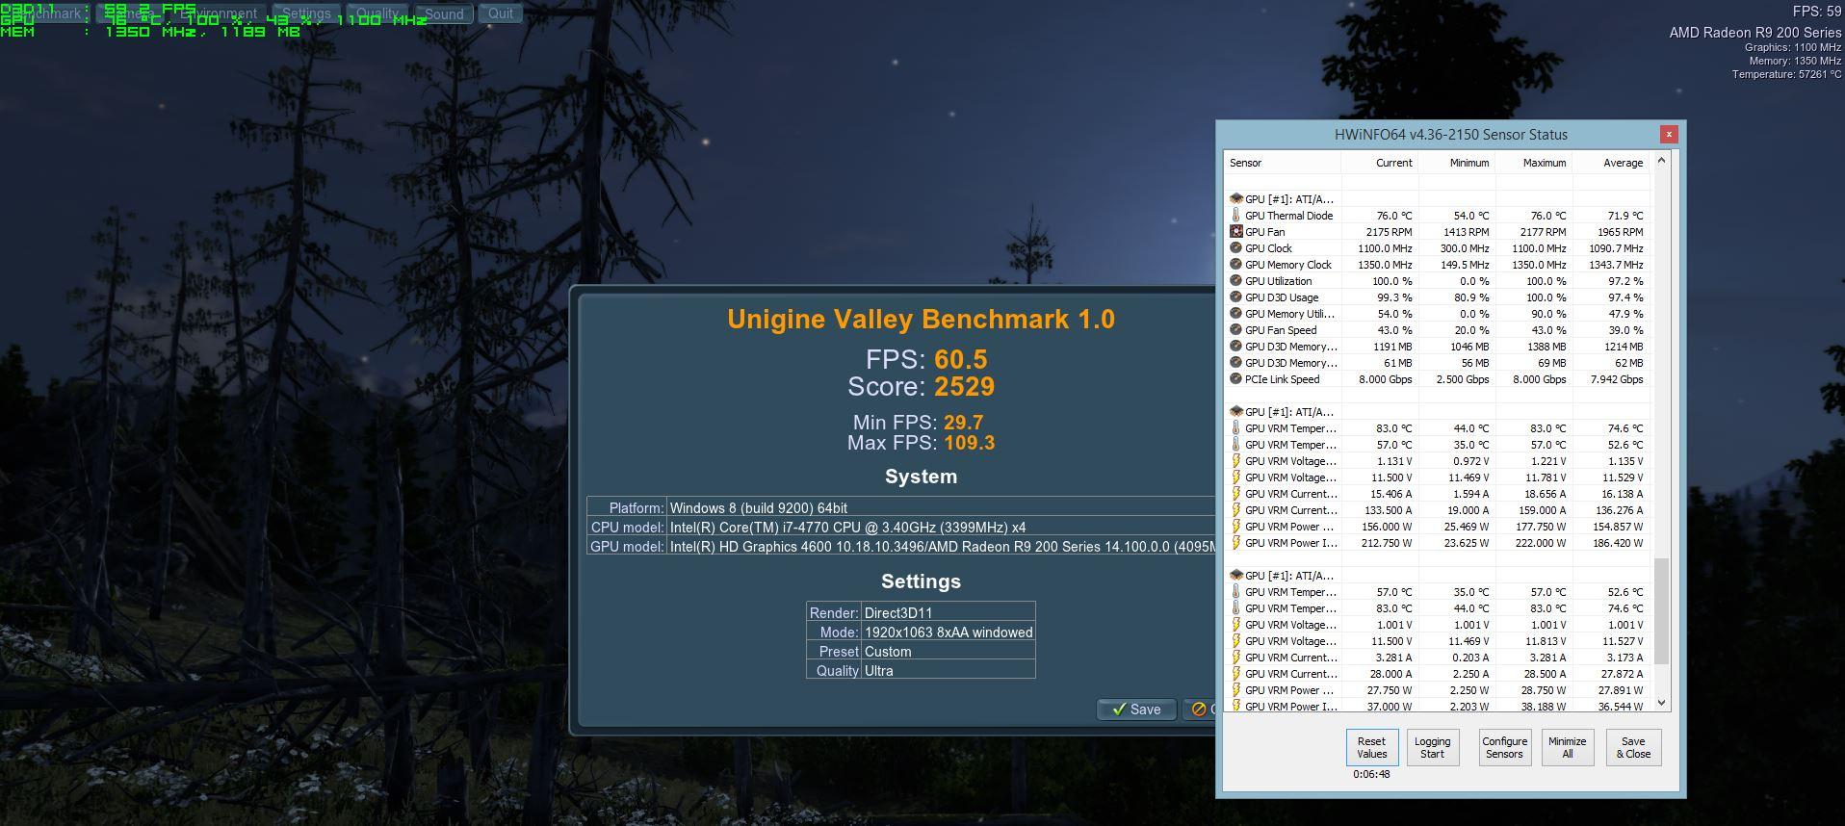Click the Platform cell reading Windows 8 64bit

[x=941, y=508]
